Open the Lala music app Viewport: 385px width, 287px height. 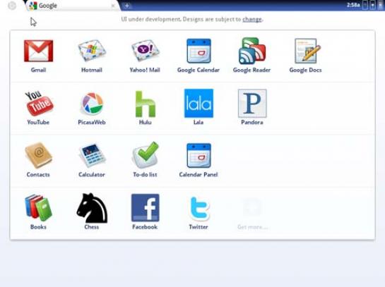tap(199, 103)
